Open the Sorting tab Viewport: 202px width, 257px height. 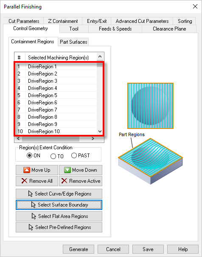tap(185, 21)
